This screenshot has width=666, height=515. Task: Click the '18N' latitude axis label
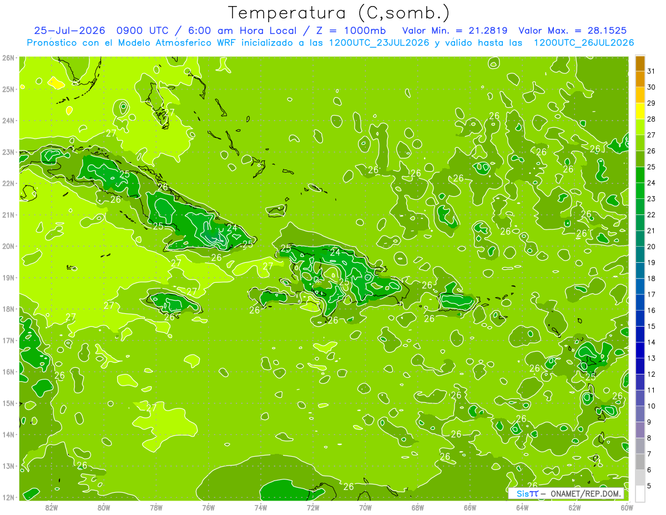point(8,309)
